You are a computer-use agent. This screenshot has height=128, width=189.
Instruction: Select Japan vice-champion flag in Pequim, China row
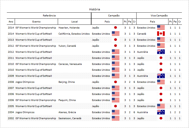pos(161,100)
